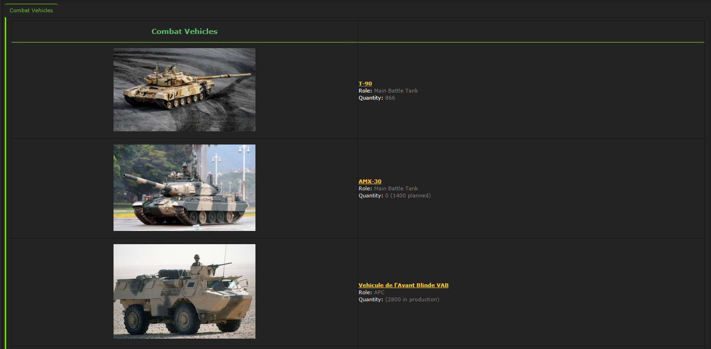Click the VAB quantity (2800 in production)
The width and height of the screenshot is (711, 349).
coord(412,299)
